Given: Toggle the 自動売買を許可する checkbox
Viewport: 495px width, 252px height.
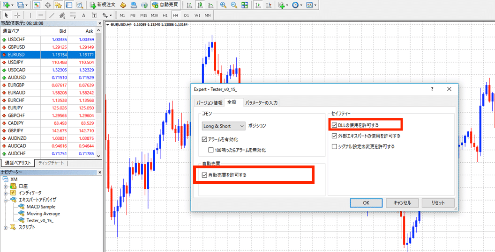Looking at the screenshot, I should [x=204, y=175].
